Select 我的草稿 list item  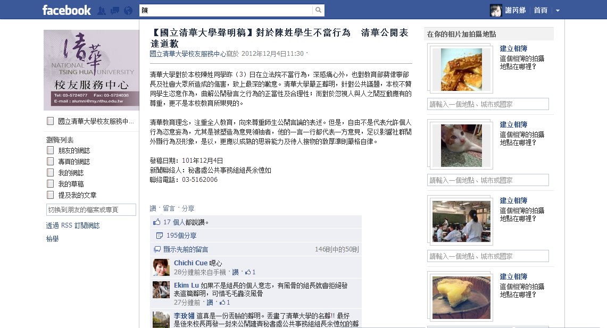(65, 184)
